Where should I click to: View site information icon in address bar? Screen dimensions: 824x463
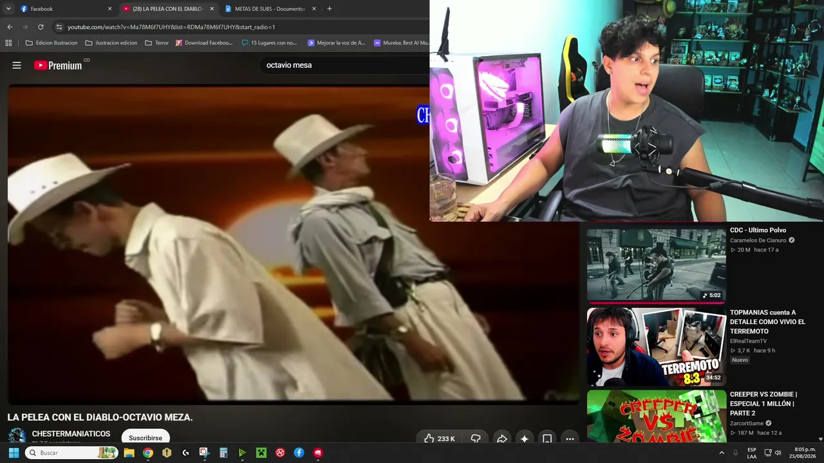pyautogui.click(x=59, y=27)
